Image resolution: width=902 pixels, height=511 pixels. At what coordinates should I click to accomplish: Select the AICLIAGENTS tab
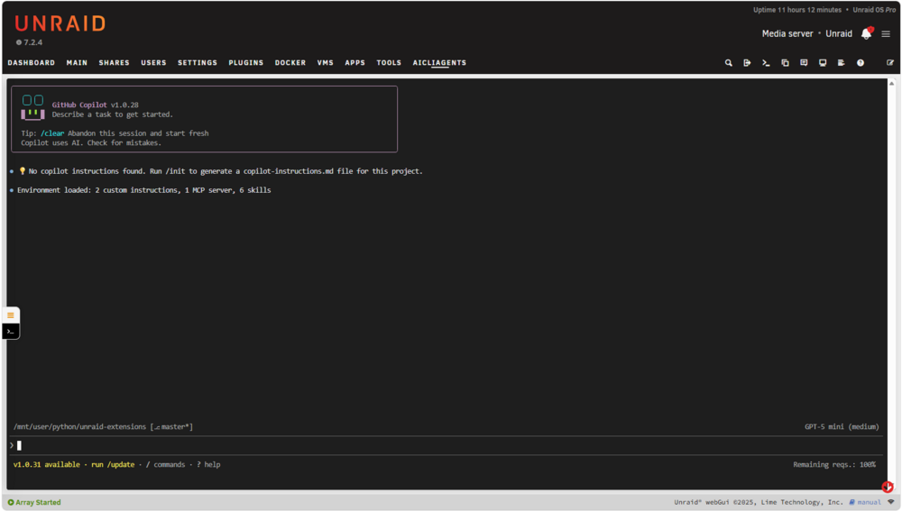pos(439,63)
